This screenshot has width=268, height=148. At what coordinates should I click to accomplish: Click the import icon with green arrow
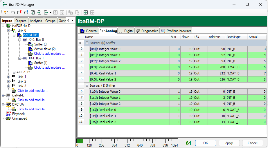point(39,12)
